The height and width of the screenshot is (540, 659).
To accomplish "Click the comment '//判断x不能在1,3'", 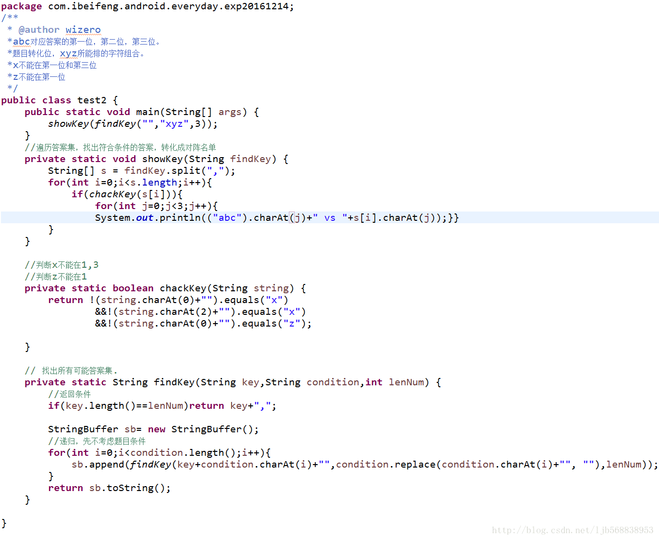I will coord(62,265).
